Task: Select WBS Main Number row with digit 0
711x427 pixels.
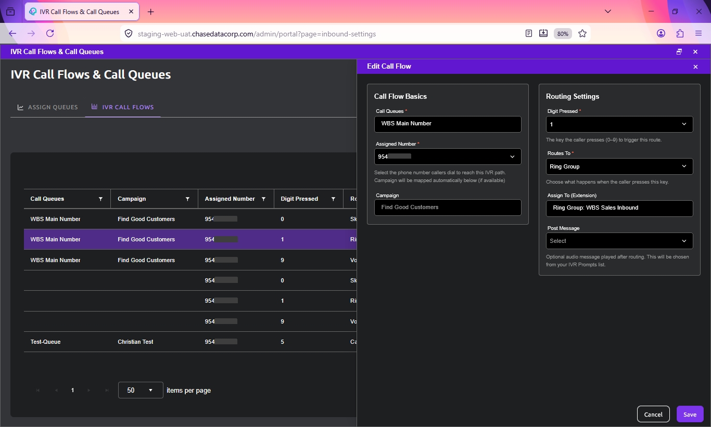Action: (x=190, y=219)
